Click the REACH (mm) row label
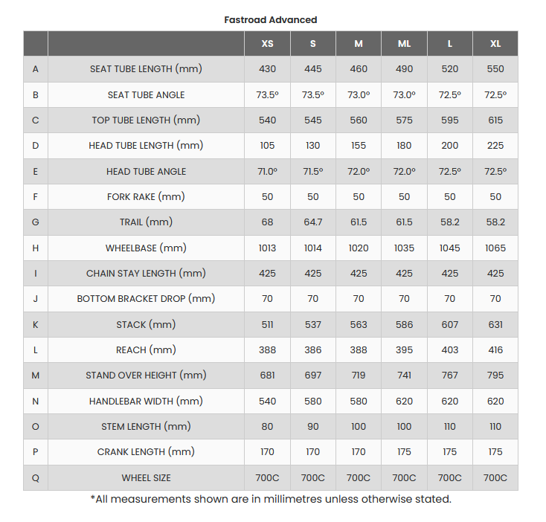Viewport: 546px width, 522px height. 146,349
